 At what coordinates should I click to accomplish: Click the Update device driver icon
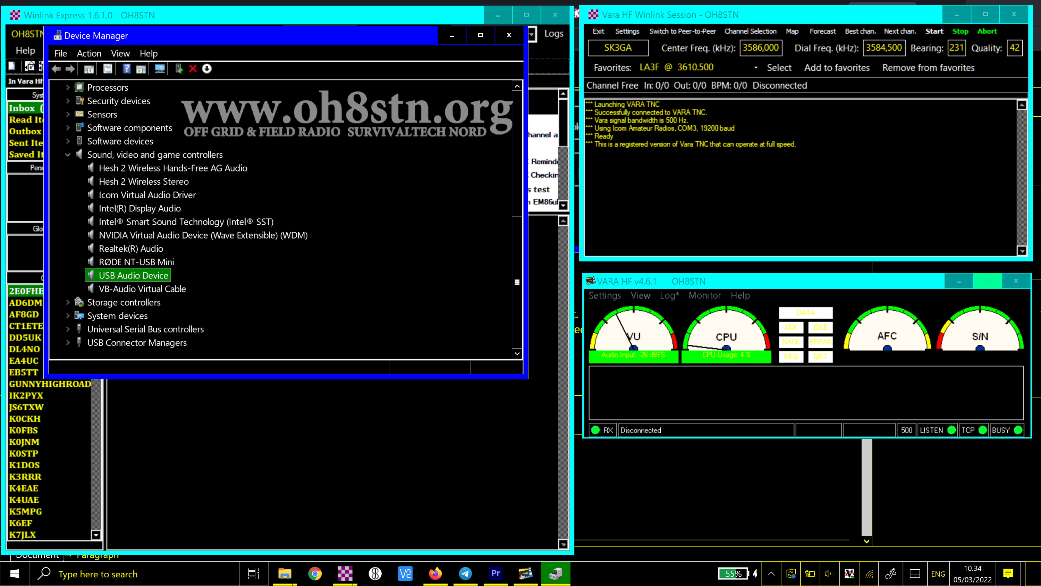[x=179, y=69]
